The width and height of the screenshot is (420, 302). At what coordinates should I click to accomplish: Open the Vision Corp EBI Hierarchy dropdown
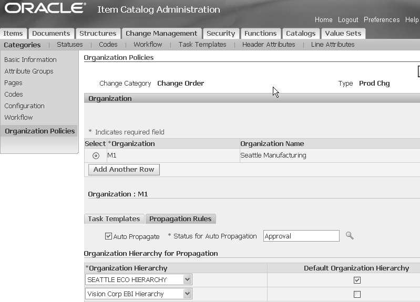pyautogui.click(x=138, y=294)
